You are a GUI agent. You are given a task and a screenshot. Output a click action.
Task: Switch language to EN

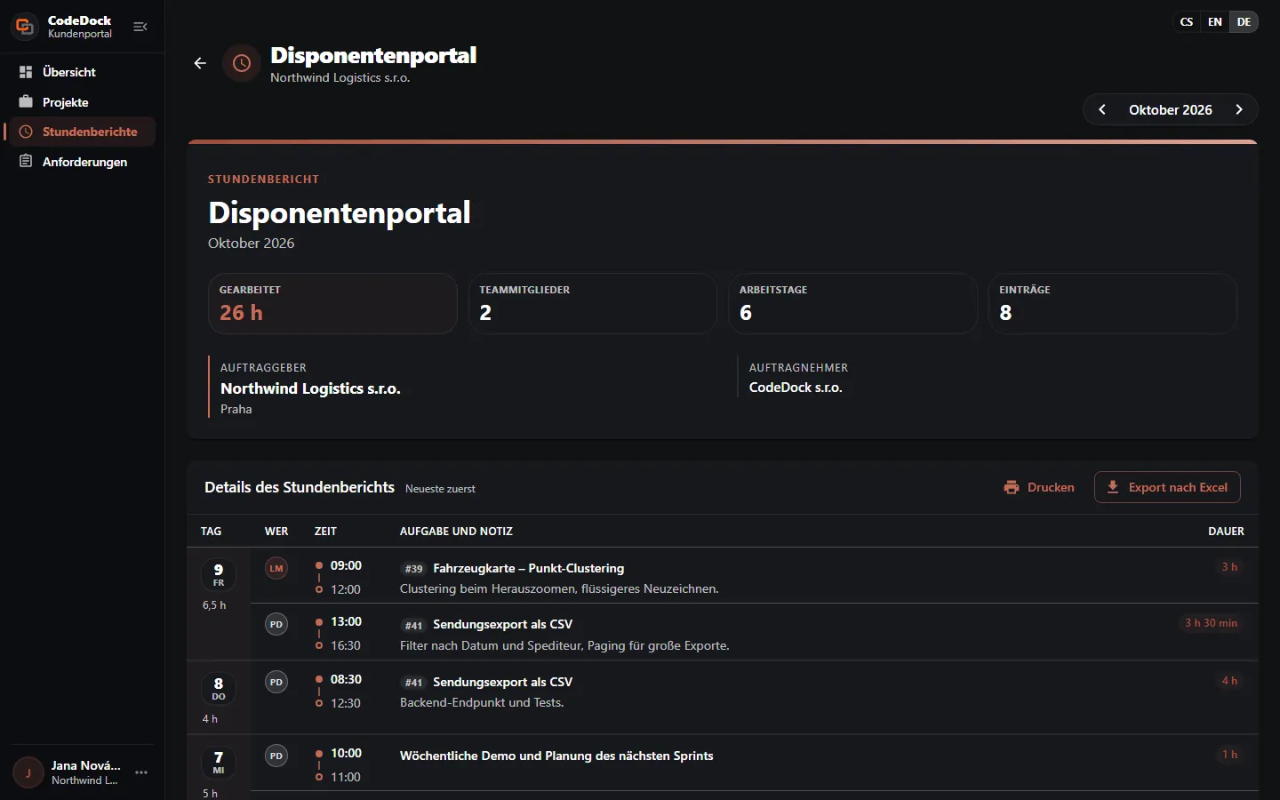[1215, 22]
